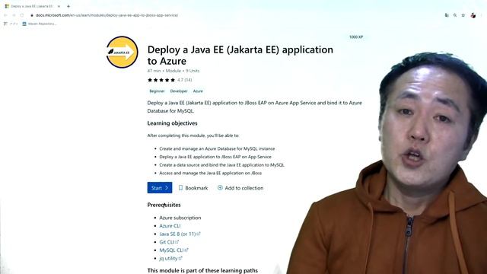487x274 pixels.
Task: Open the Azure CLI prerequisite link
Action: click(170, 226)
